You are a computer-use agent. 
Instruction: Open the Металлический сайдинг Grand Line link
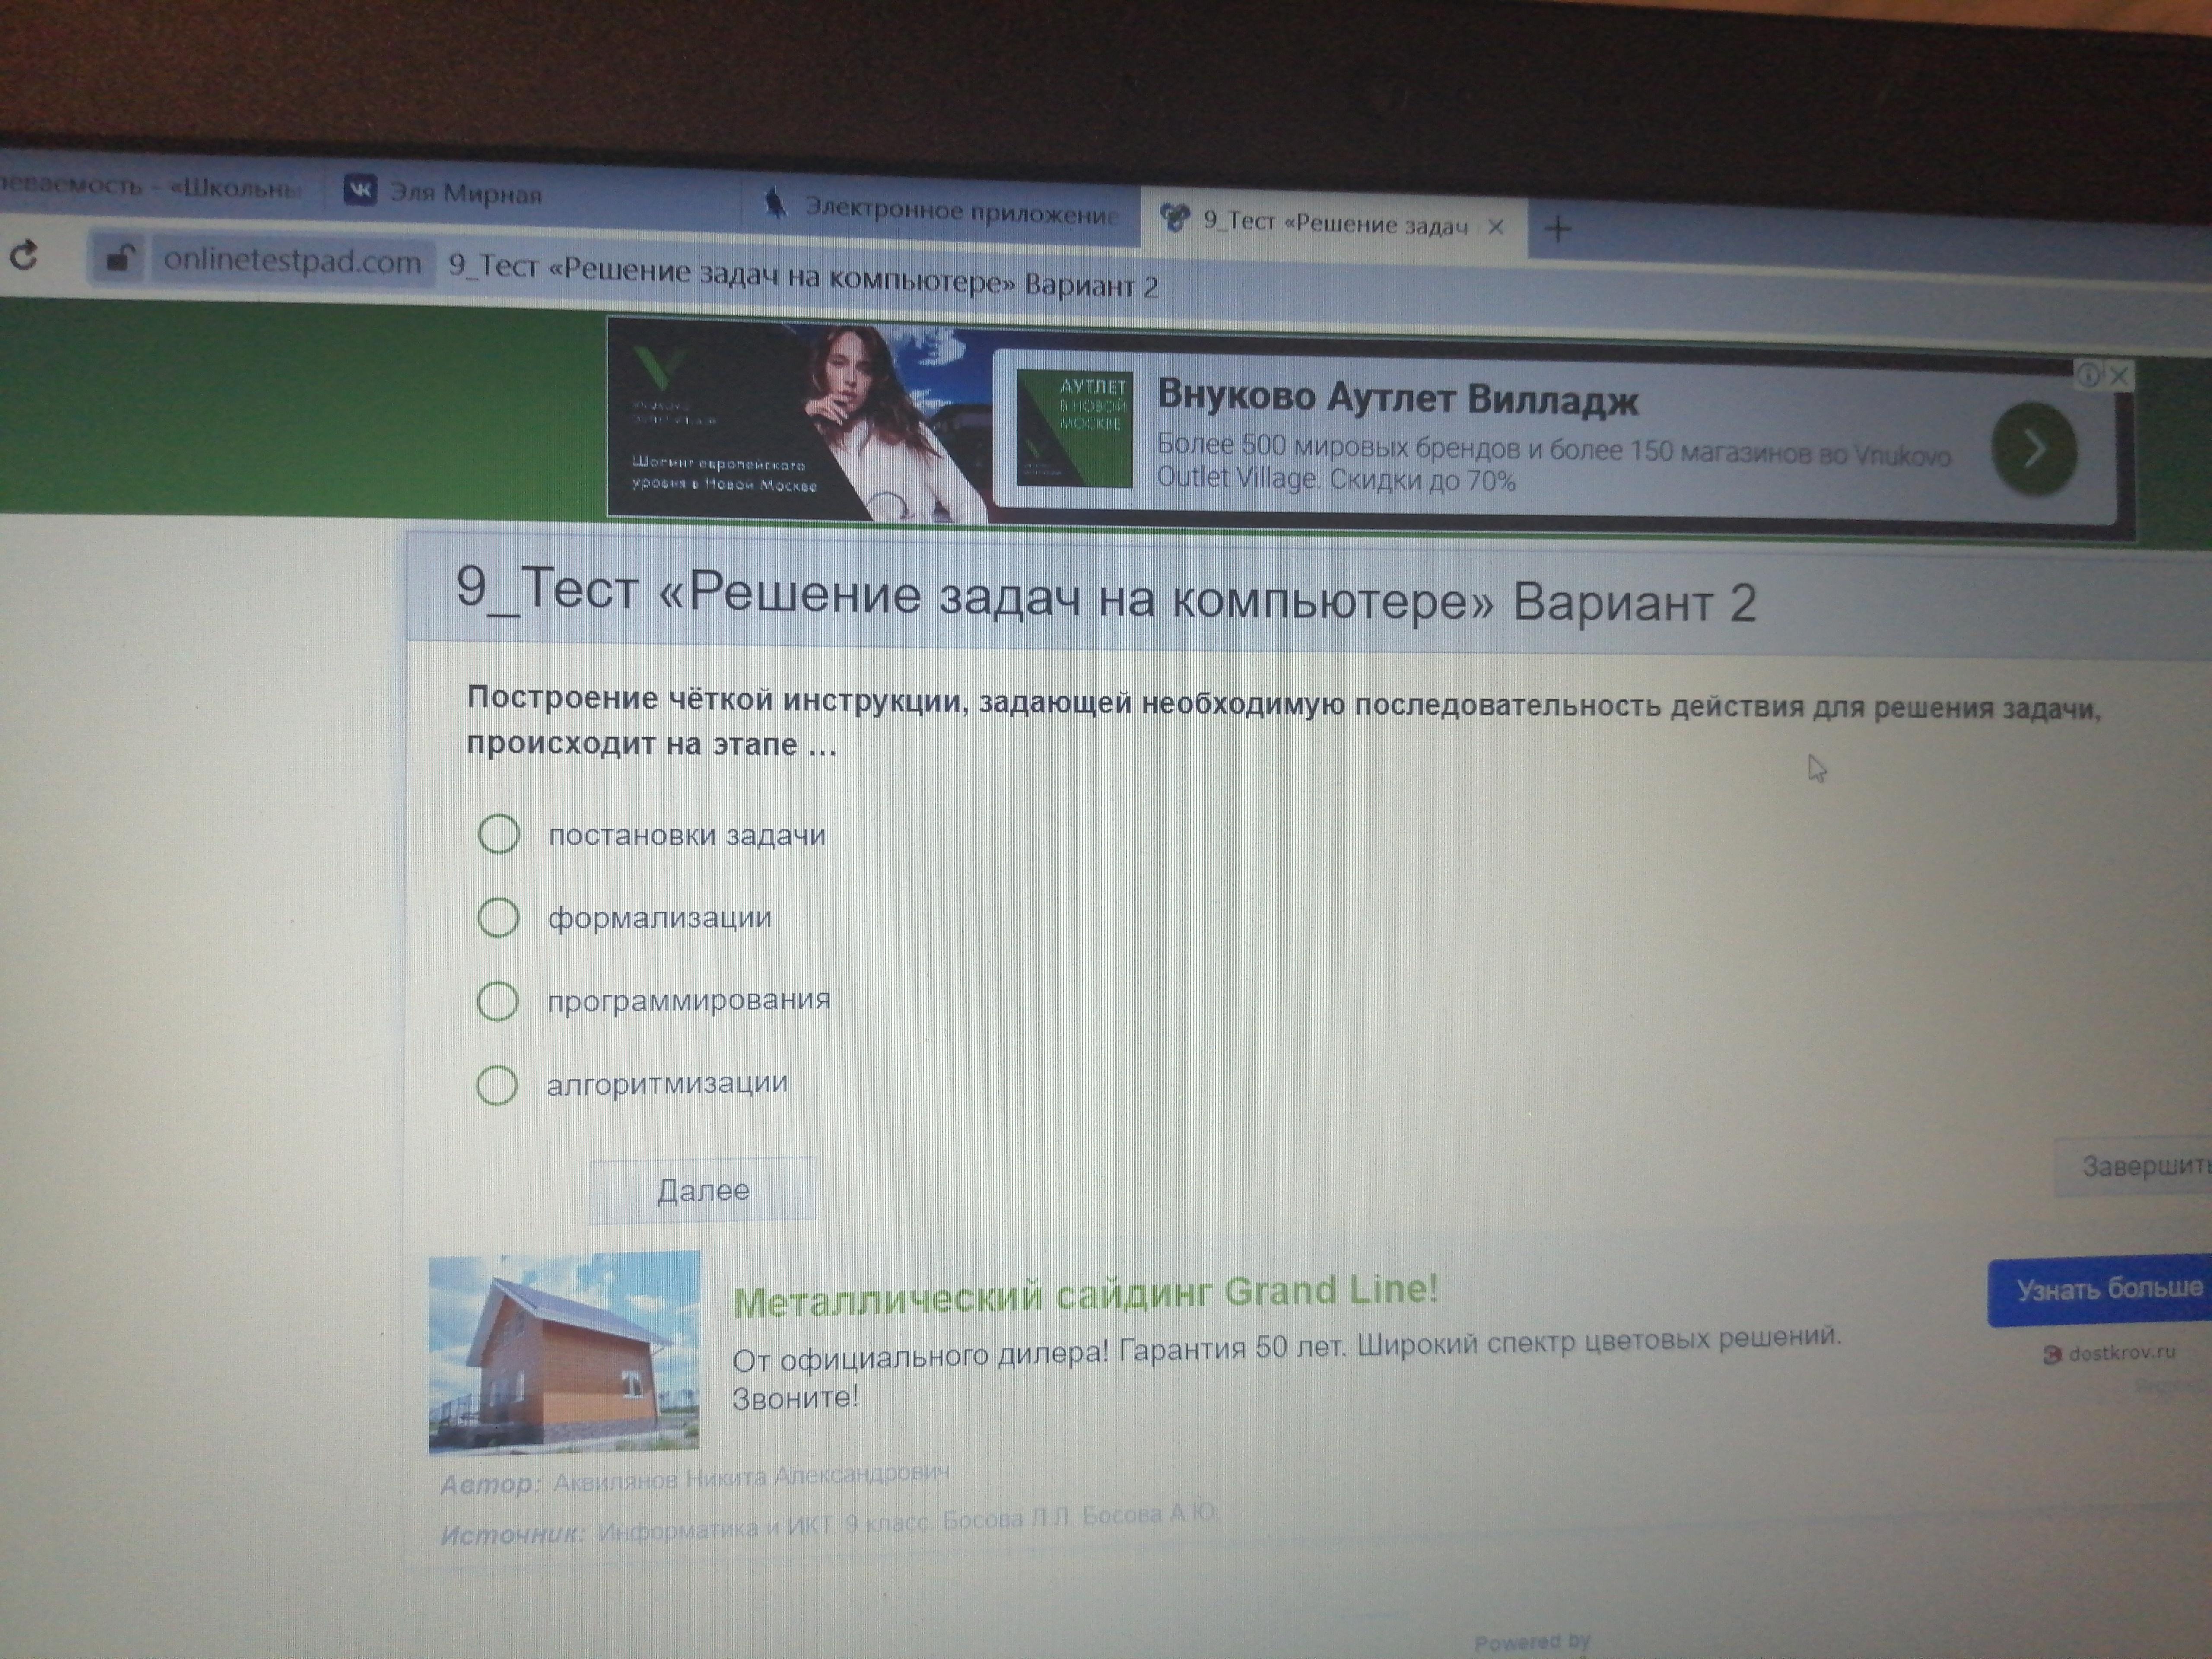1085,1295
